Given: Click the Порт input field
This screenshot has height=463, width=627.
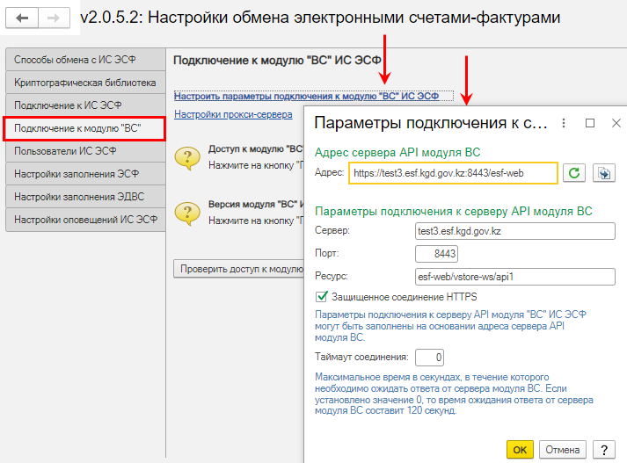Looking at the screenshot, I should pos(436,254).
